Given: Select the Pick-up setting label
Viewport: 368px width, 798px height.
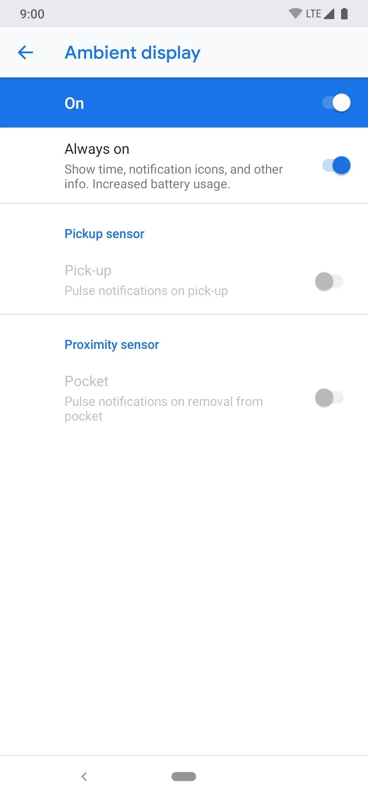Looking at the screenshot, I should [x=88, y=270].
